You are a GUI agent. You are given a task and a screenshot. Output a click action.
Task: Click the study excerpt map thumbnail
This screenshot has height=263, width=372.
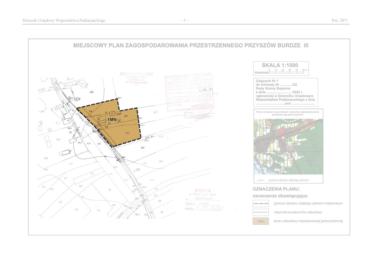[288, 146]
